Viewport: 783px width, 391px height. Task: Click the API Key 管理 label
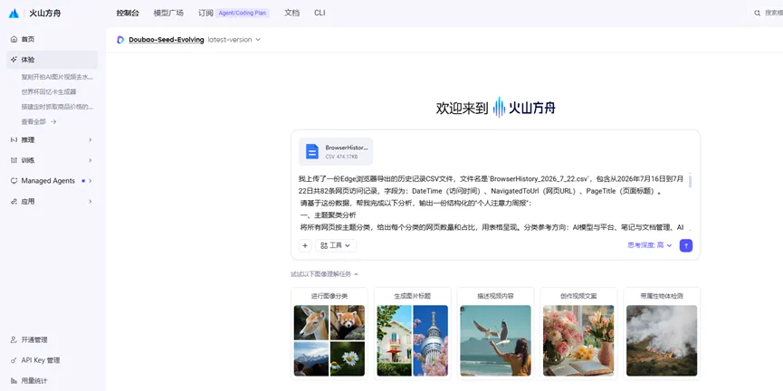click(41, 360)
